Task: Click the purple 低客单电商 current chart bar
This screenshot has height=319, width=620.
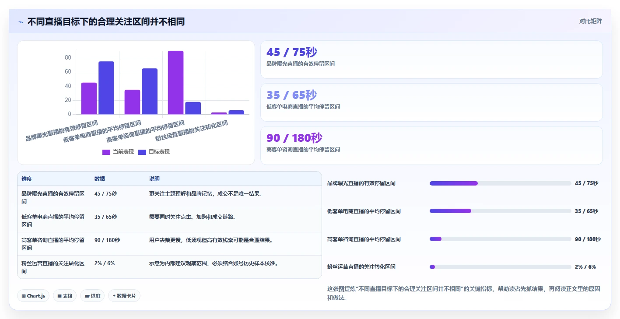Action: click(x=132, y=102)
